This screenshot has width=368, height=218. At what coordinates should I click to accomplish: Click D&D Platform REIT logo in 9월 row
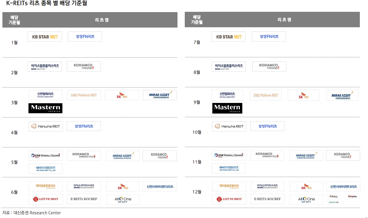point(266,95)
